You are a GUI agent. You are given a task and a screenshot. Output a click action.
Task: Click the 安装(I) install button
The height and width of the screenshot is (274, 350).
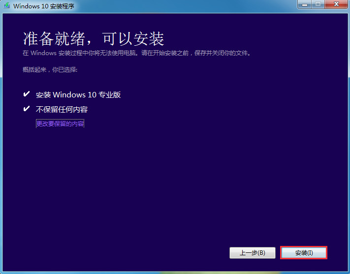[304, 253]
